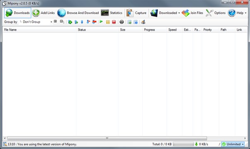Image resolution: width=250 pixels, height=149 pixels.
Task: Start downloads with the green play button
Action: tap(101, 22)
